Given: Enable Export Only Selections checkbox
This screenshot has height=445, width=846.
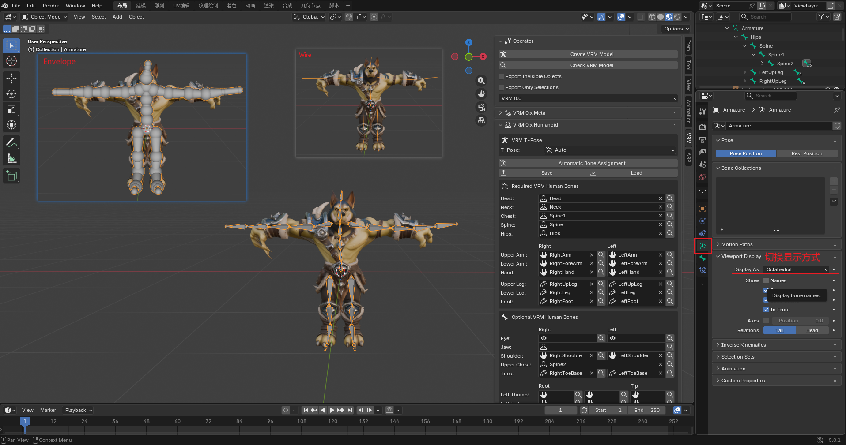Looking at the screenshot, I should pos(501,87).
